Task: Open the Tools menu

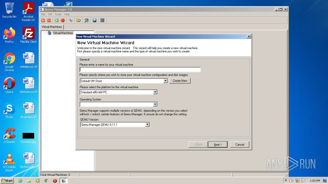Action: click(x=58, y=14)
